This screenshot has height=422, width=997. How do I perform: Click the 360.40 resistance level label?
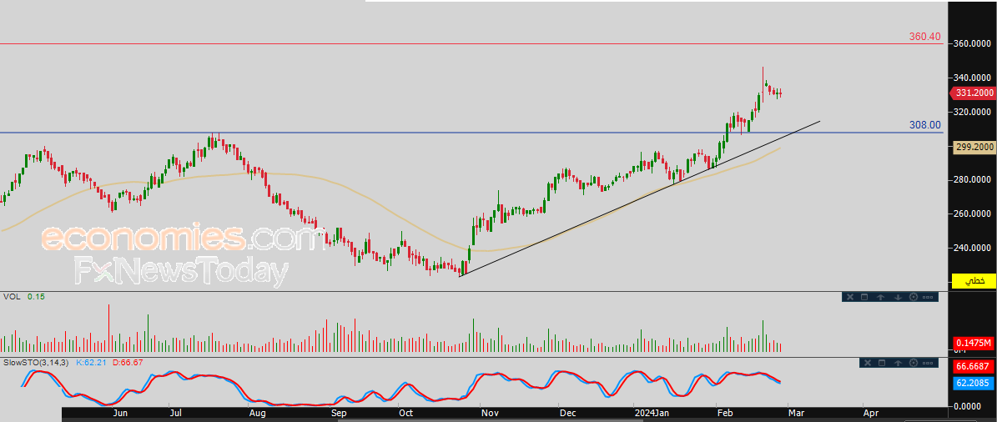pos(925,37)
